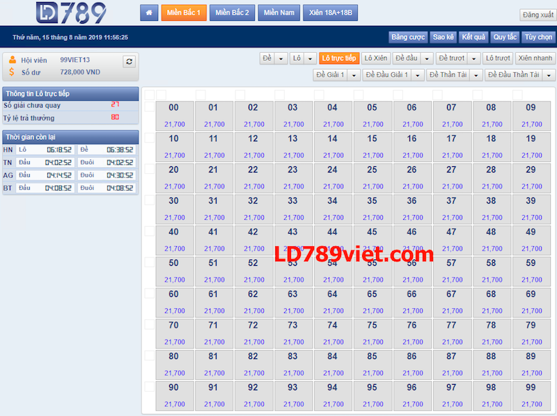Select the Lô trượt tab

tap(498, 58)
